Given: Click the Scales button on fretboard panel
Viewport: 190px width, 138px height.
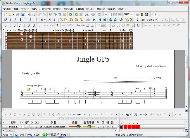Looking at the screenshot, I should pos(122,30).
